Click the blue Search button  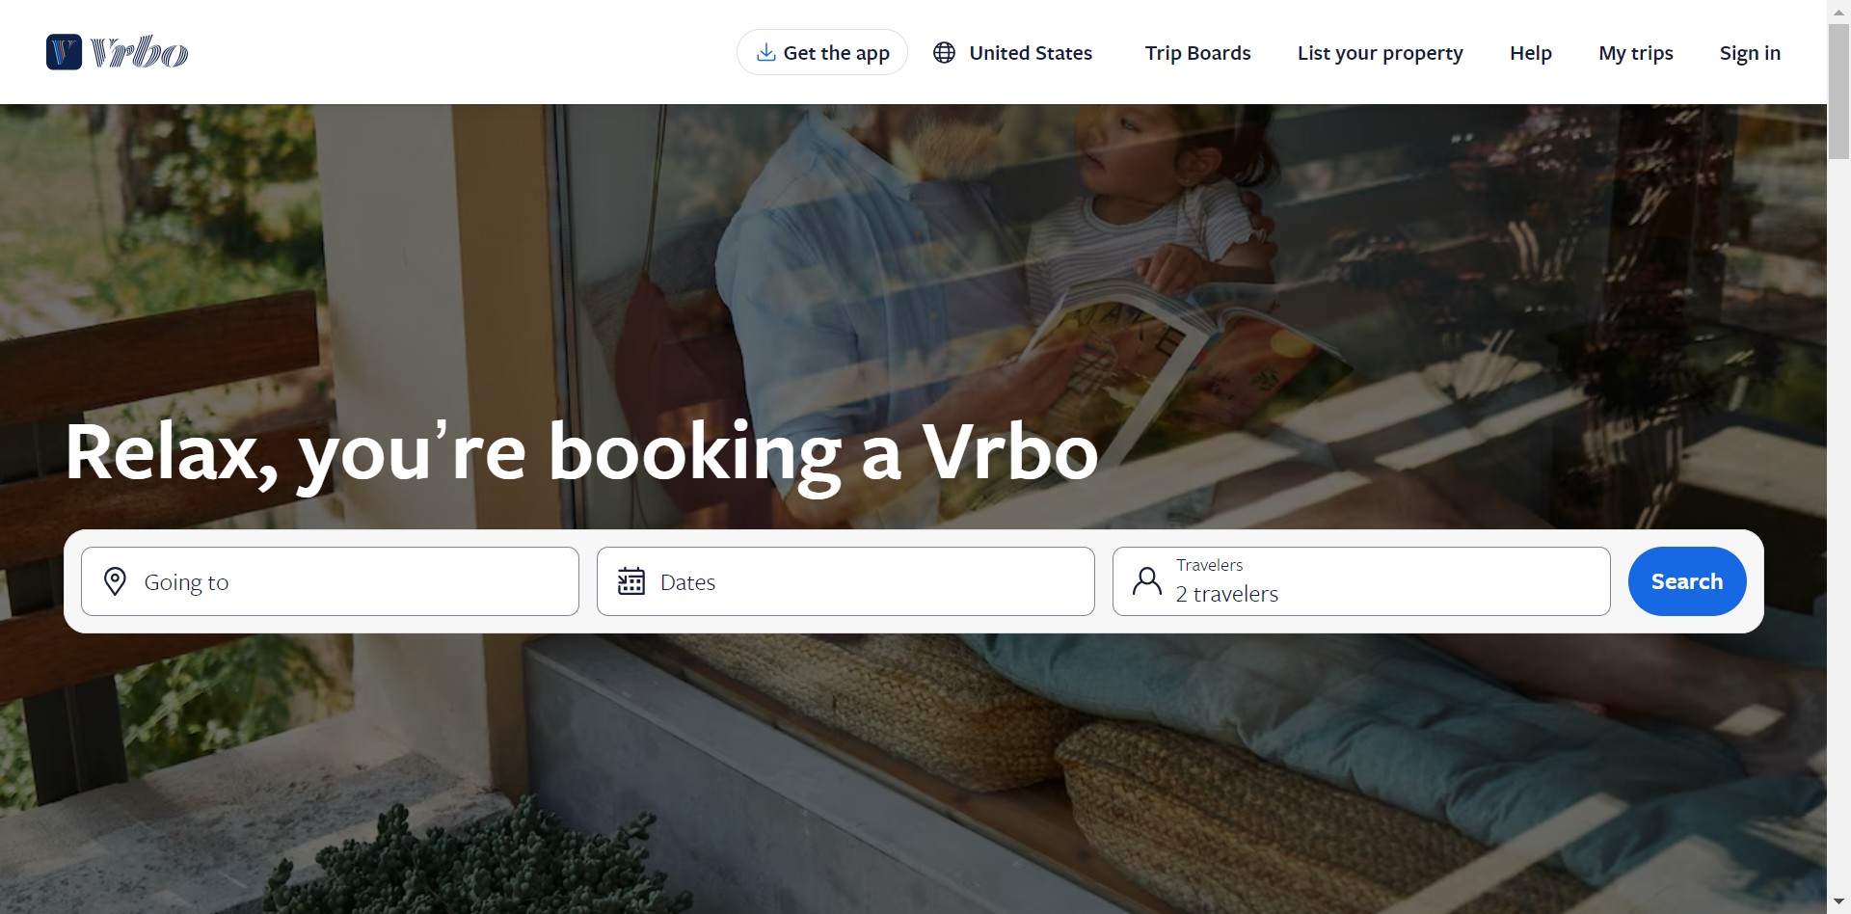pos(1687,581)
